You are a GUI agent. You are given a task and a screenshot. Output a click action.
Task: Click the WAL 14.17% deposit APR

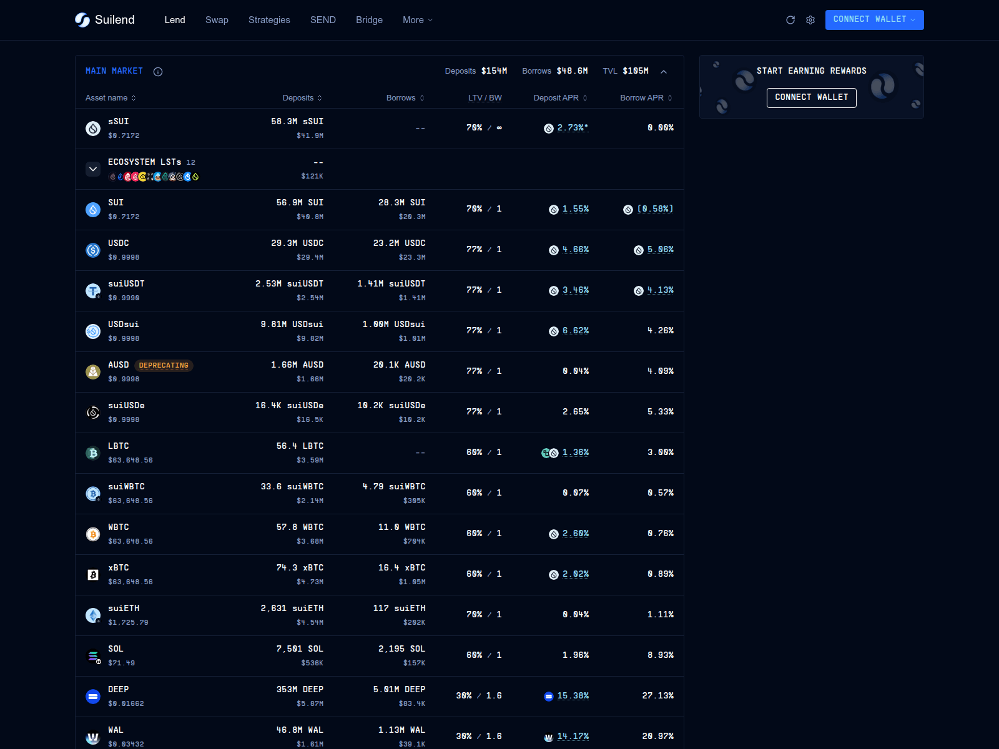[573, 737]
